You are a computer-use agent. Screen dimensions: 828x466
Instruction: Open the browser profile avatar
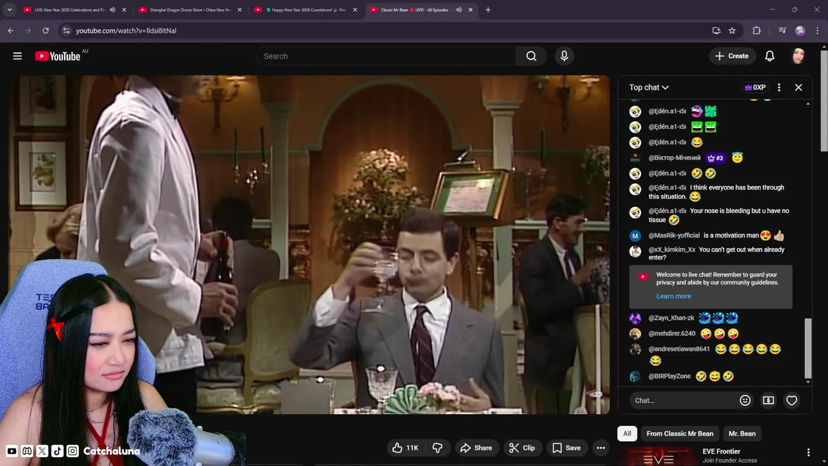[x=800, y=30]
